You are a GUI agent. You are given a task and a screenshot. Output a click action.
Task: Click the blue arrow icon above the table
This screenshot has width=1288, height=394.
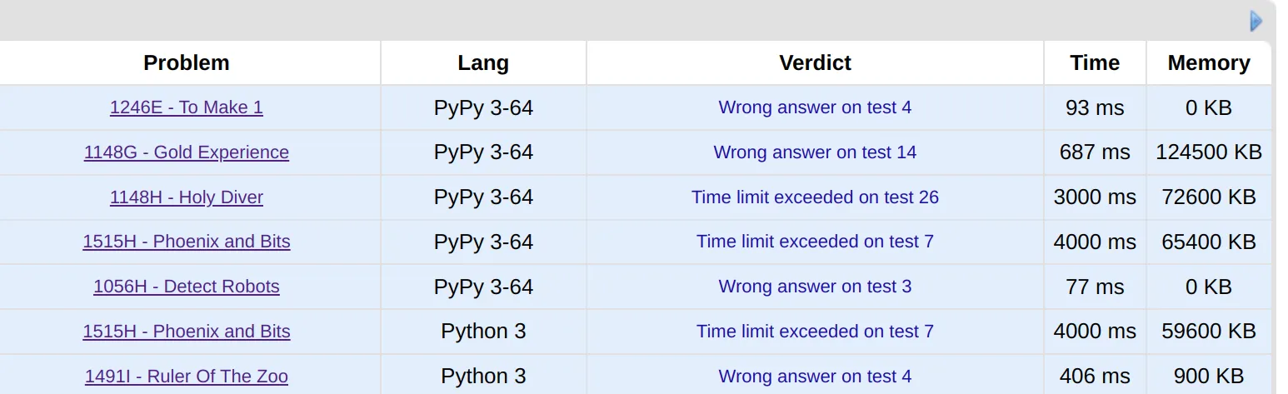(x=1256, y=21)
